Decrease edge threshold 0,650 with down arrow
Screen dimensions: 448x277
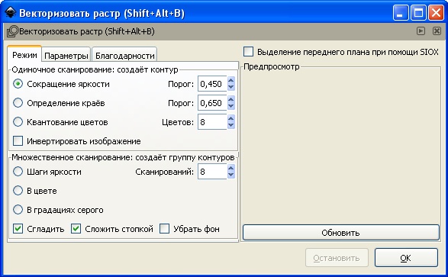pyautogui.click(x=230, y=106)
